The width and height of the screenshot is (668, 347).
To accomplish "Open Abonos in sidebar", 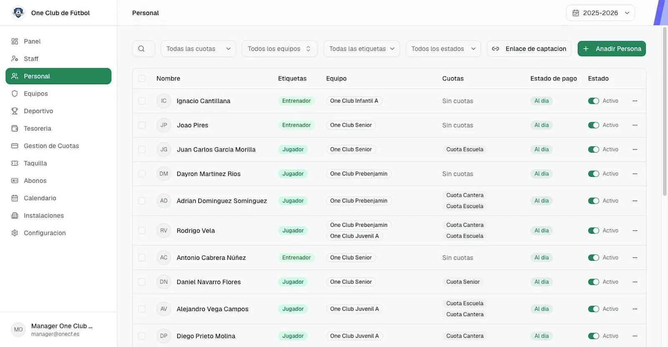I will point(58,181).
